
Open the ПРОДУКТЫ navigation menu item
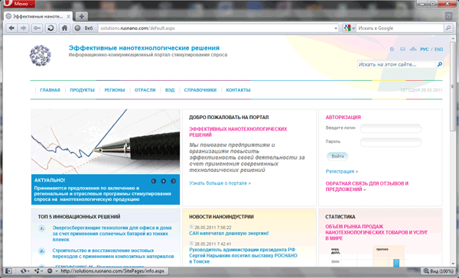(x=83, y=90)
